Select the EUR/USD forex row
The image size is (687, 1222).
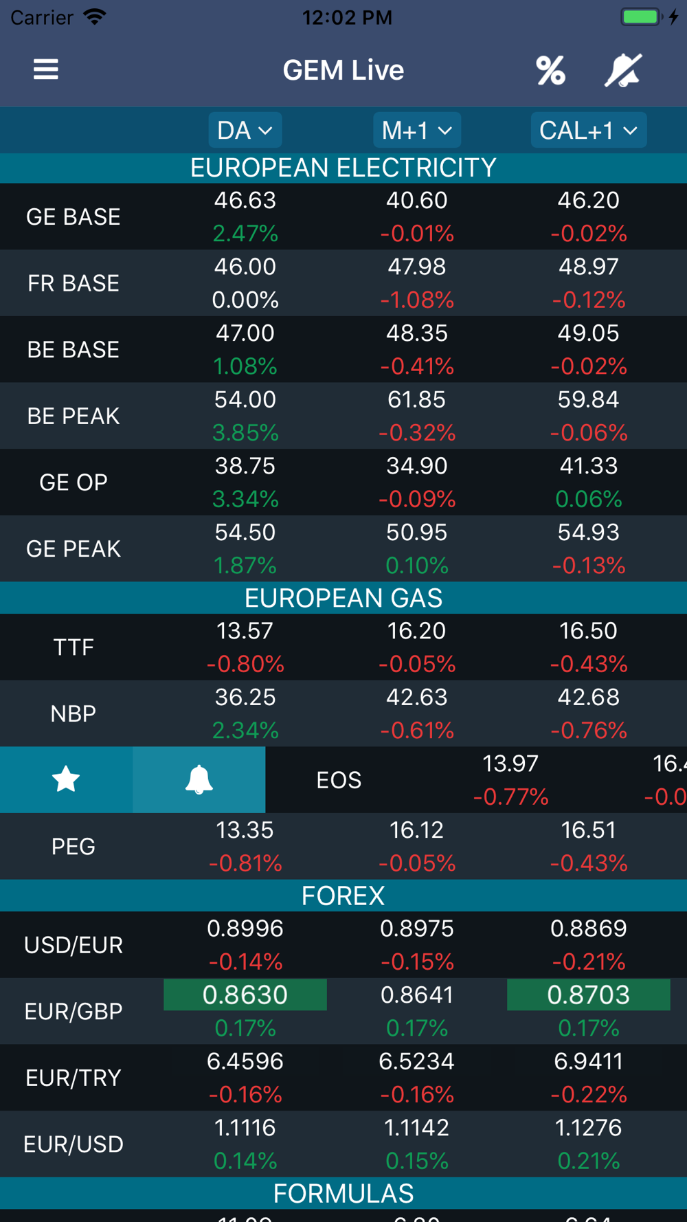[x=343, y=1144]
